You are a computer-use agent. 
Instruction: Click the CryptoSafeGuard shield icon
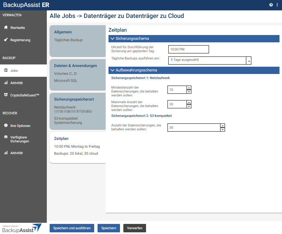pyautogui.click(x=6, y=95)
